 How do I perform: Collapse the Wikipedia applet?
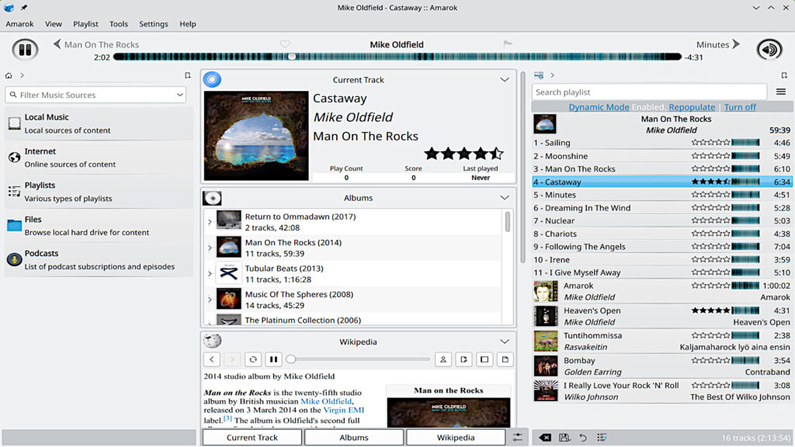tap(505, 341)
